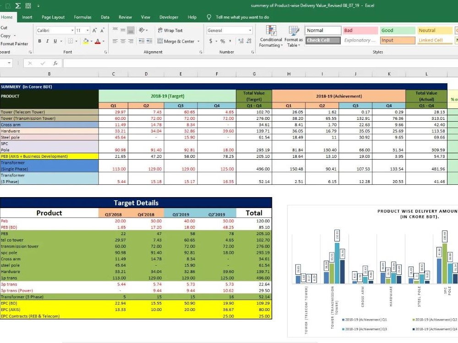458x343 pixels.
Task: Click the Cut command
Action: click(x=4, y=28)
